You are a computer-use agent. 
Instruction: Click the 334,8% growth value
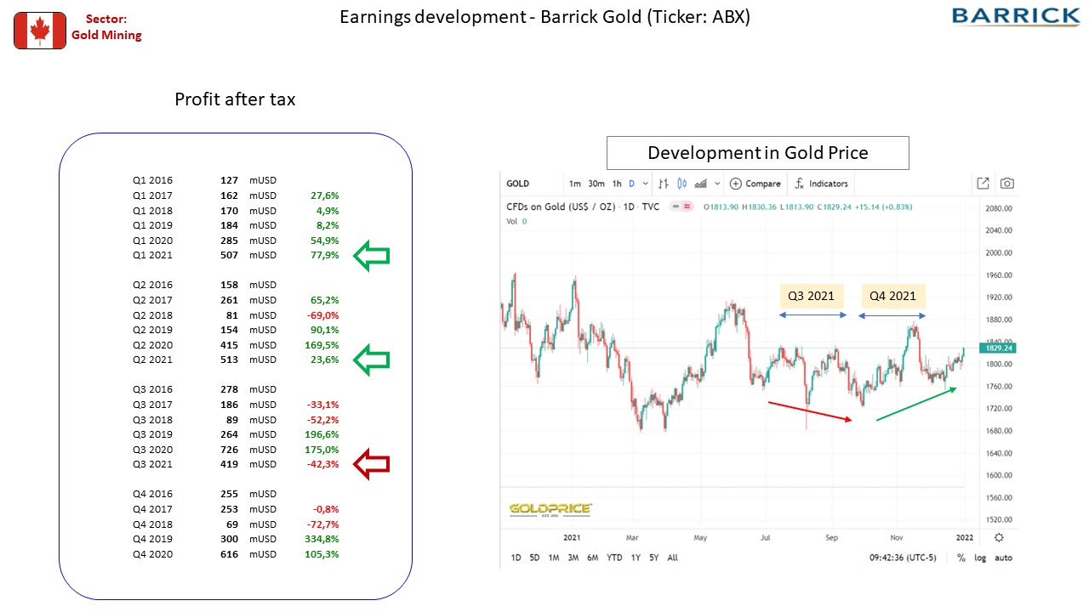[x=322, y=539]
